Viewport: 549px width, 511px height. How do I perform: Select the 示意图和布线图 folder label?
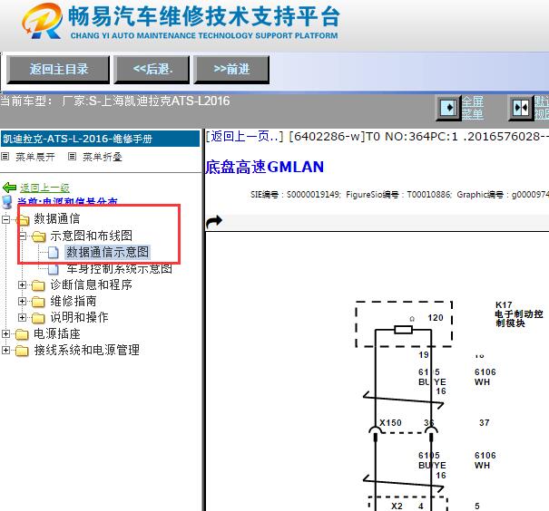[x=91, y=236]
